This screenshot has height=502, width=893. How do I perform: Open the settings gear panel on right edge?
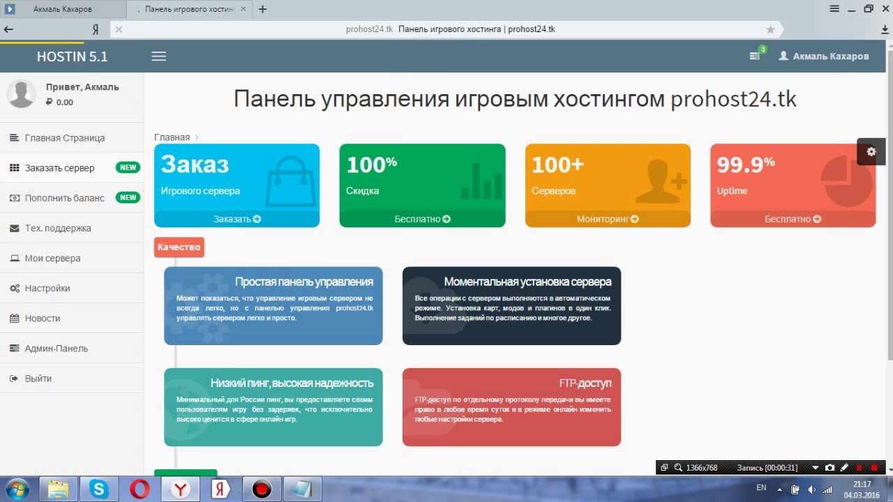(x=871, y=151)
